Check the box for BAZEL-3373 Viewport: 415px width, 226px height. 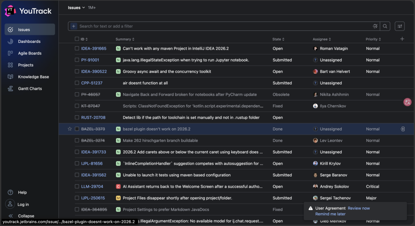coord(77,129)
